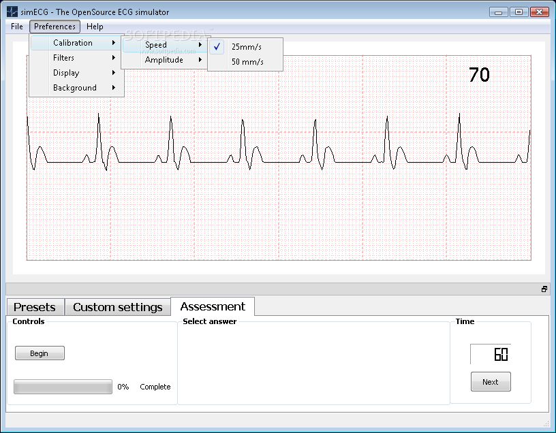
Task: Click the assessment progress bar
Action: tap(63, 387)
